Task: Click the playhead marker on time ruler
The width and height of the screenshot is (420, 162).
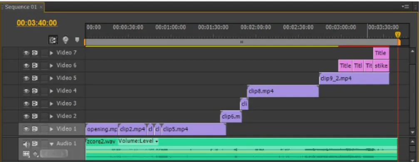Action: (398, 34)
